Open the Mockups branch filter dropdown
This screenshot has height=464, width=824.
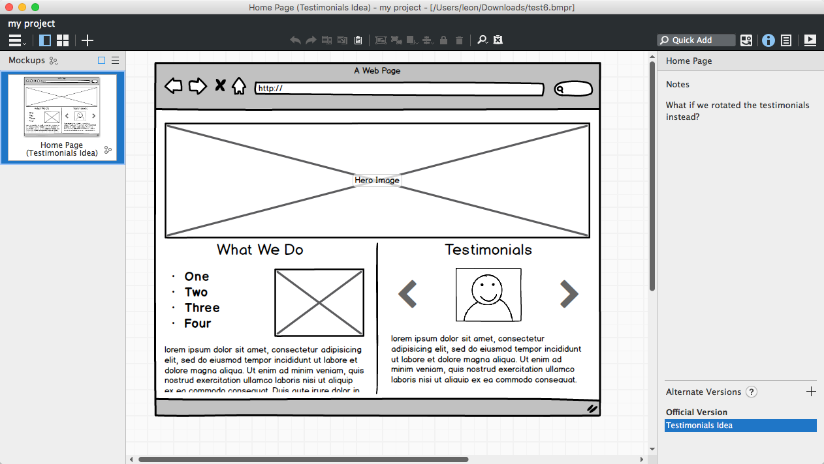[54, 61]
